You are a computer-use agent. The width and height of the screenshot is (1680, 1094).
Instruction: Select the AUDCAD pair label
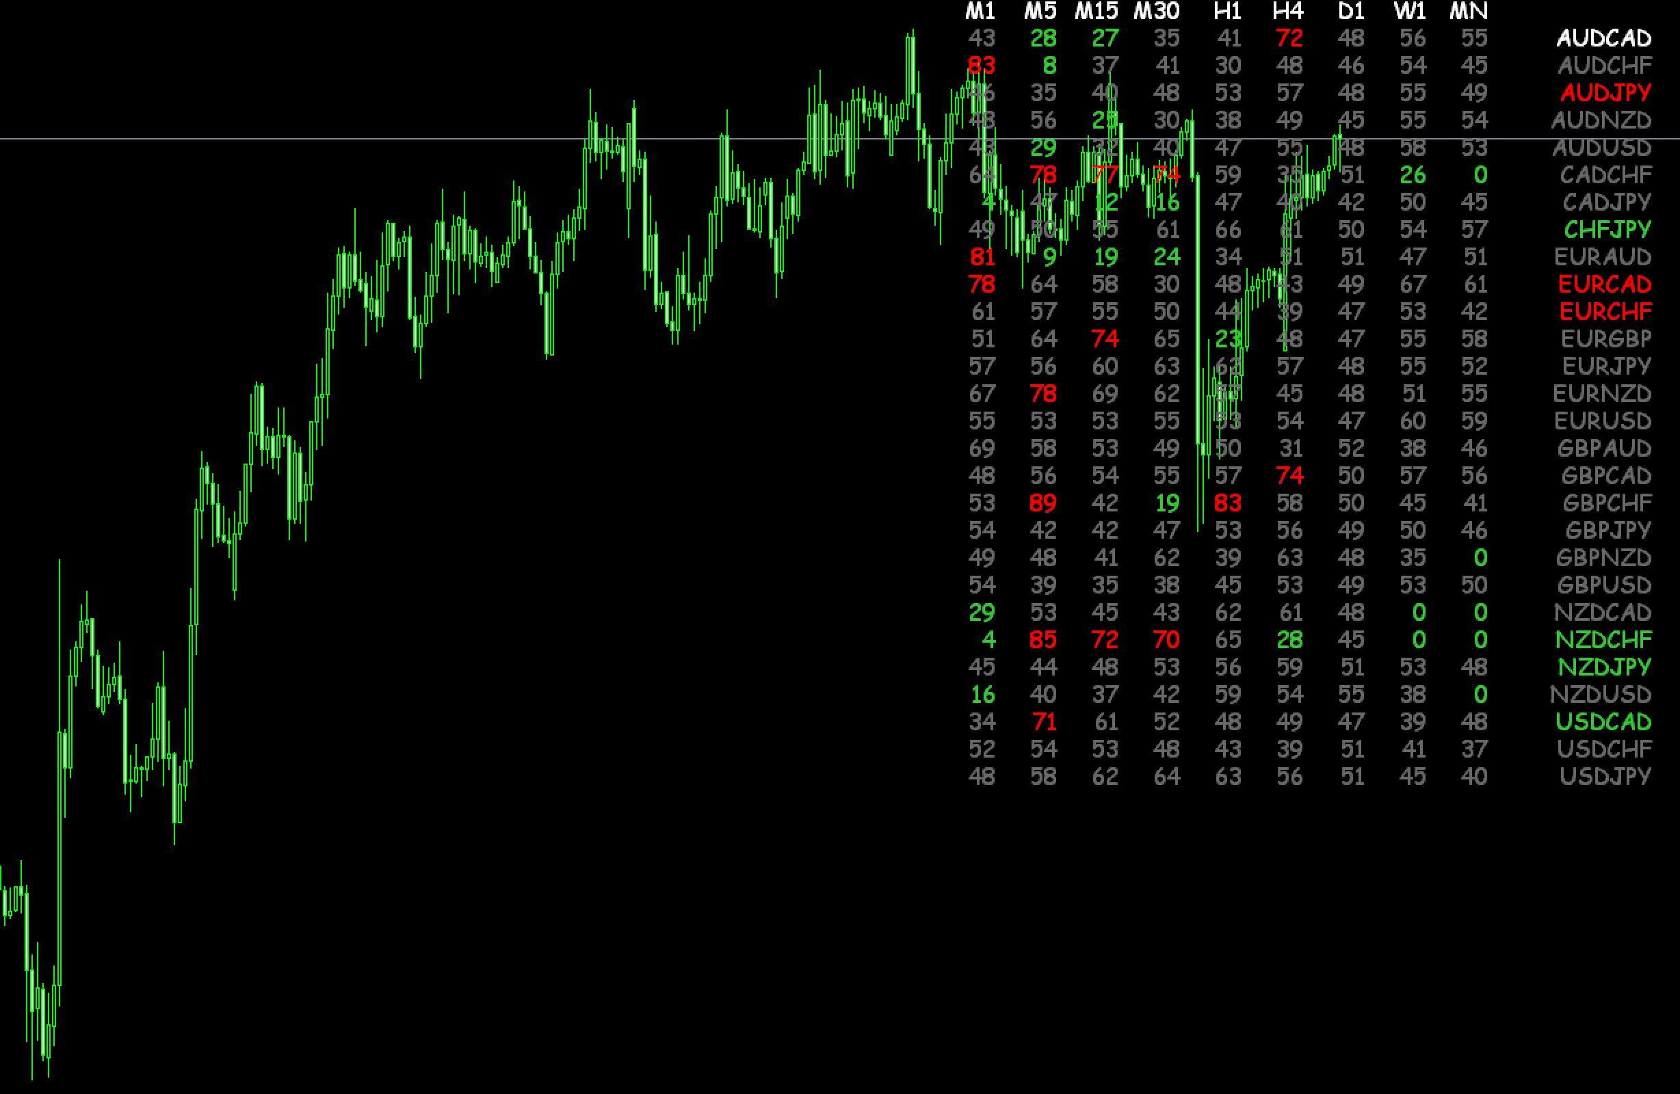click(x=1604, y=38)
